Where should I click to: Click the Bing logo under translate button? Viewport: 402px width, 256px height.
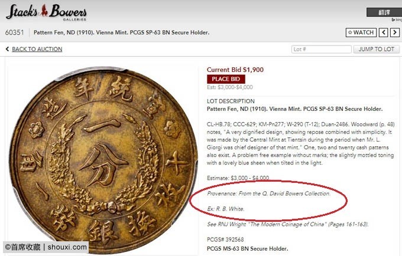click(x=397, y=19)
